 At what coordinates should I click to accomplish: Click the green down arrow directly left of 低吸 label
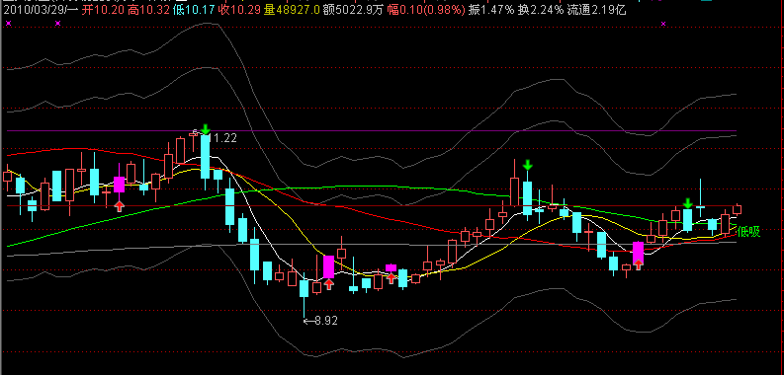688,203
